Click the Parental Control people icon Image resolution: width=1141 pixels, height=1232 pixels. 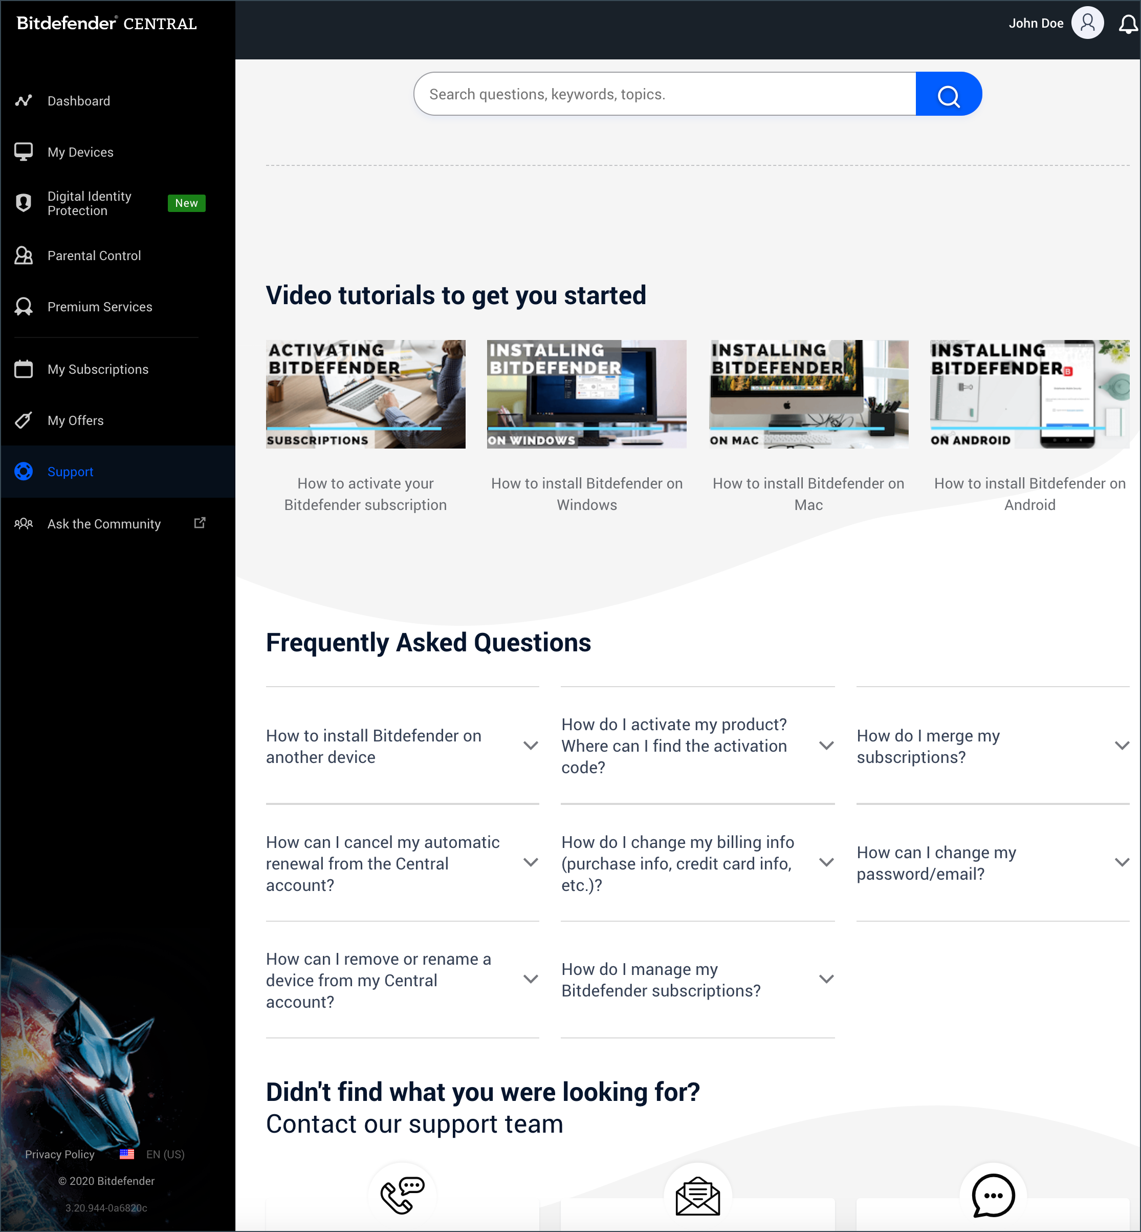(x=24, y=255)
